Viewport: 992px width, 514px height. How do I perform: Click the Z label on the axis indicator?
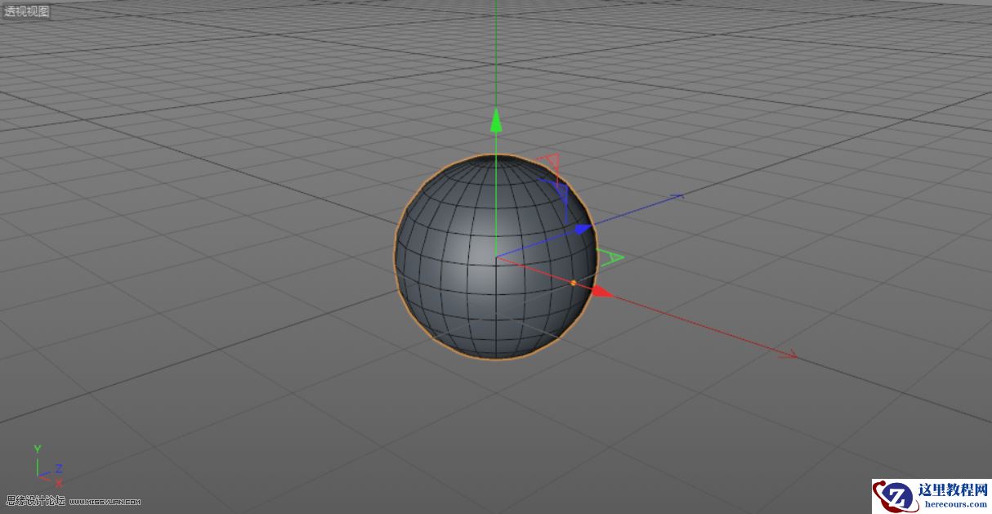[58, 469]
